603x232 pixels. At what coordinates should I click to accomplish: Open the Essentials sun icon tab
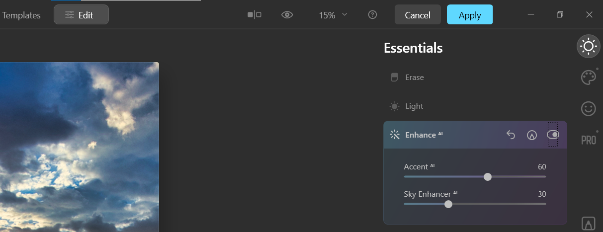click(x=589, y=46)
